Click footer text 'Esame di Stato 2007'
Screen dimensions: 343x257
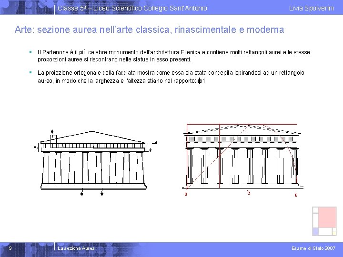coord(313,248)
